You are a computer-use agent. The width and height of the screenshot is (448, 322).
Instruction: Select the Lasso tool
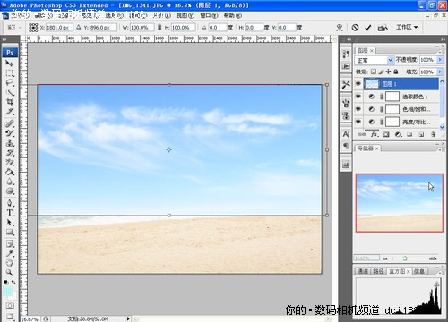[9, 82]
